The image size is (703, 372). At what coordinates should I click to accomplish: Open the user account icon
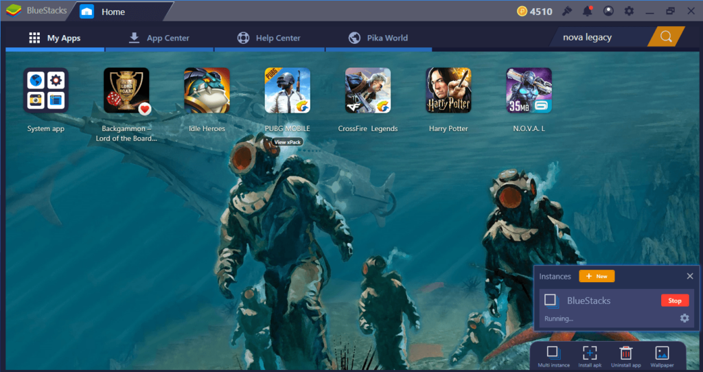(608, 11)
